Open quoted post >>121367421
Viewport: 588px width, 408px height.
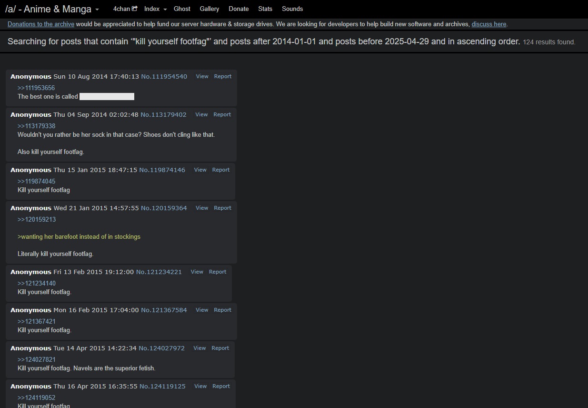[37, 321]
